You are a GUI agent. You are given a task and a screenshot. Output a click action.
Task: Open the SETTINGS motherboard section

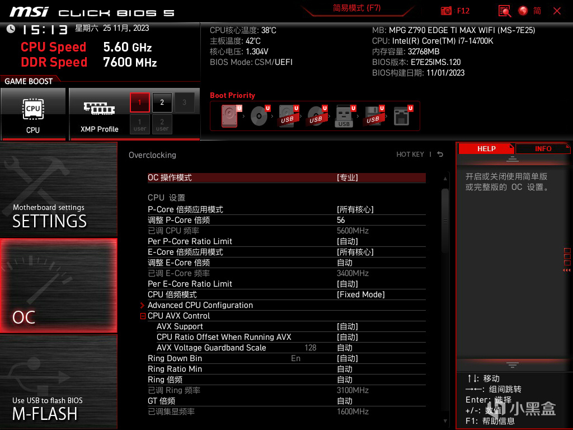coord(58,189)
